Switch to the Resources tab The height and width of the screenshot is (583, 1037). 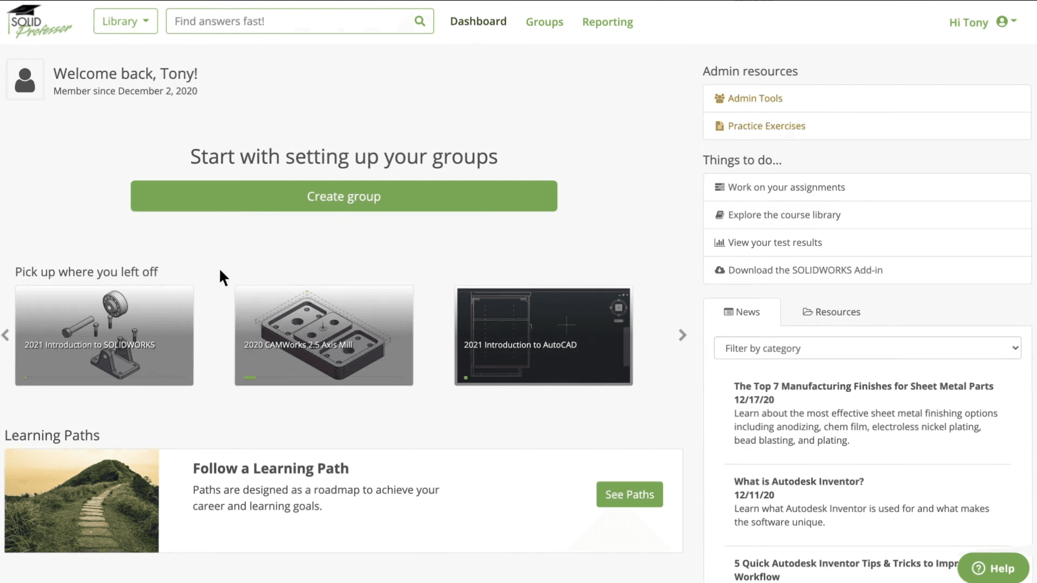click(x=831, y=312)
